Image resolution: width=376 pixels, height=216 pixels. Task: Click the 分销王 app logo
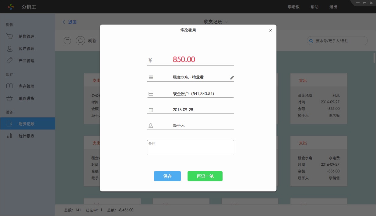[x=11, y=7]
